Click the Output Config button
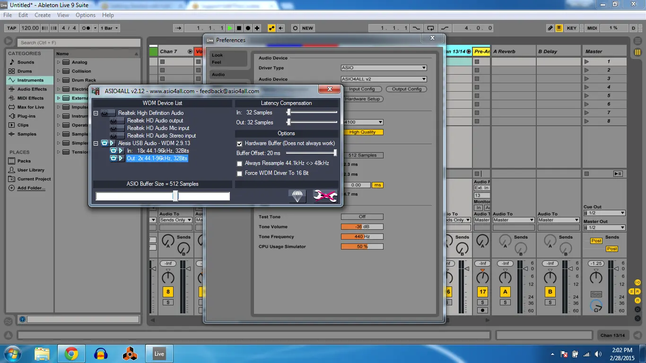The height and width of the screenshot is (363, 646). [x=407, y=89]
